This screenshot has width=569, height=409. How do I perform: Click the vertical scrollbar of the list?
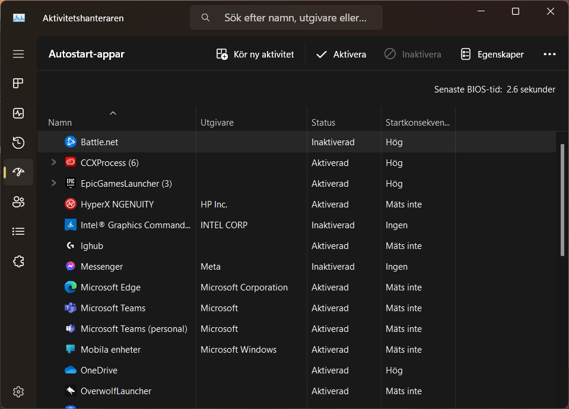[562, 199]
